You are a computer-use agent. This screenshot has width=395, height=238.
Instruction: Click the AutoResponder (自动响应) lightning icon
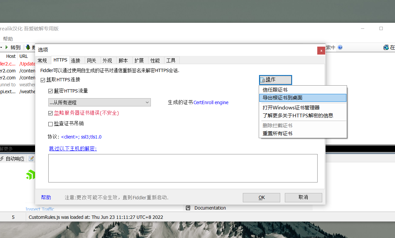coord(2,159)
